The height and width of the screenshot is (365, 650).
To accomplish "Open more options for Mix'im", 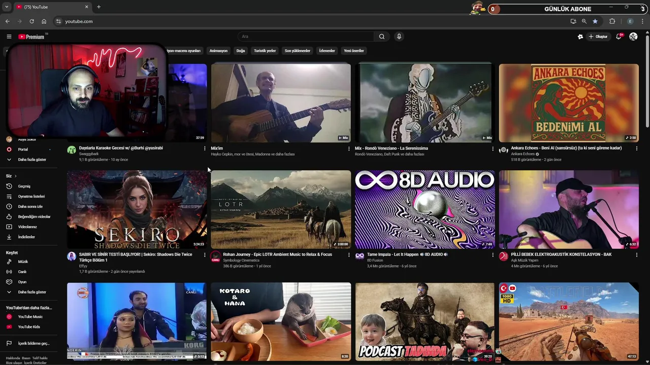I will coord(348,149).
